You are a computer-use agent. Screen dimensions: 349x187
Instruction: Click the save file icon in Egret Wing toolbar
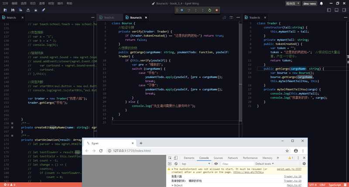[13, 10]
